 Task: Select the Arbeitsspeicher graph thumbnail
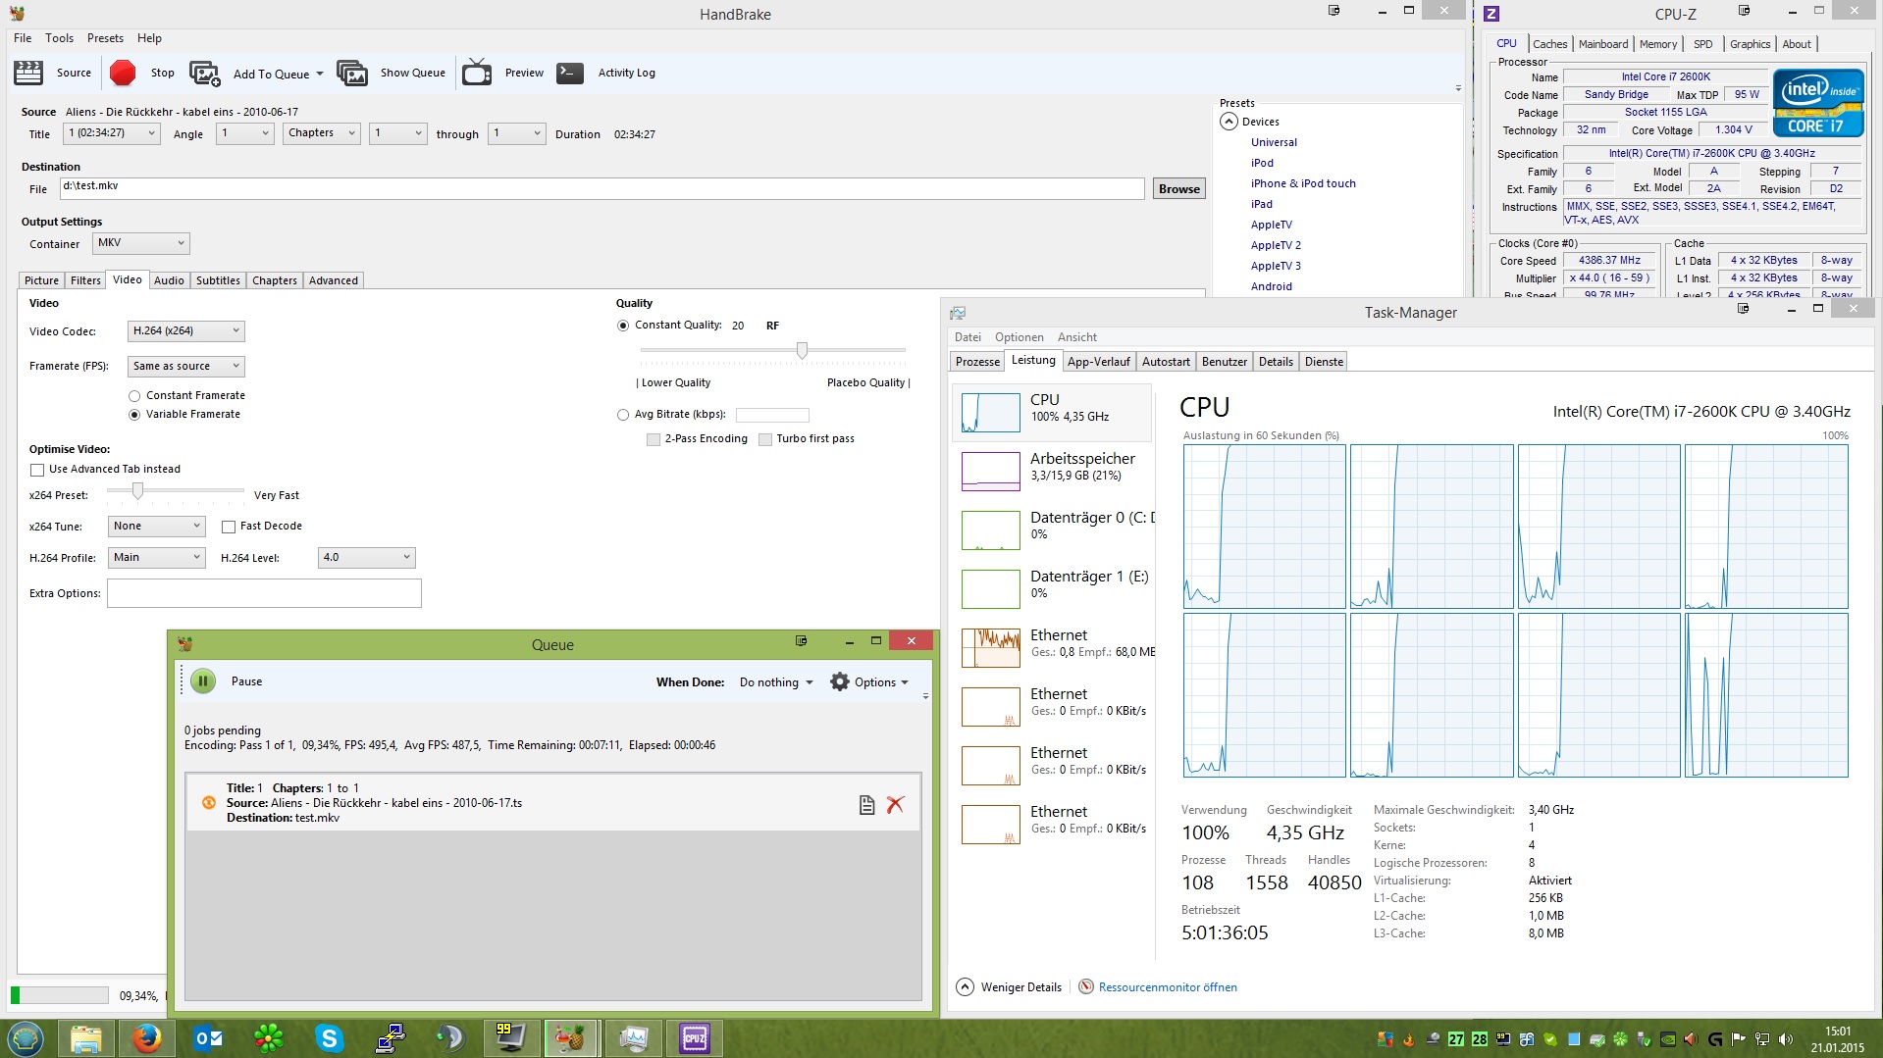[991, 472]
